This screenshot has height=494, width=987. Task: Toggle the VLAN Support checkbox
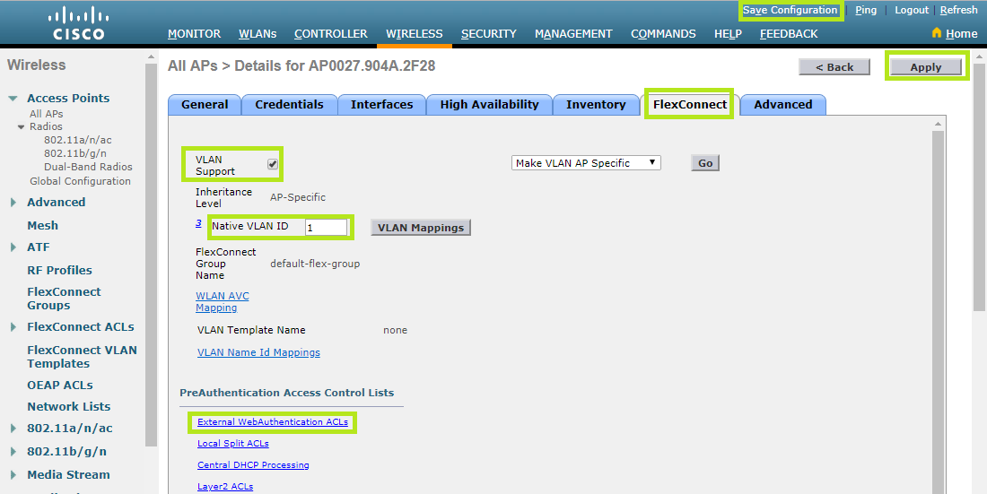pos(273,164)
